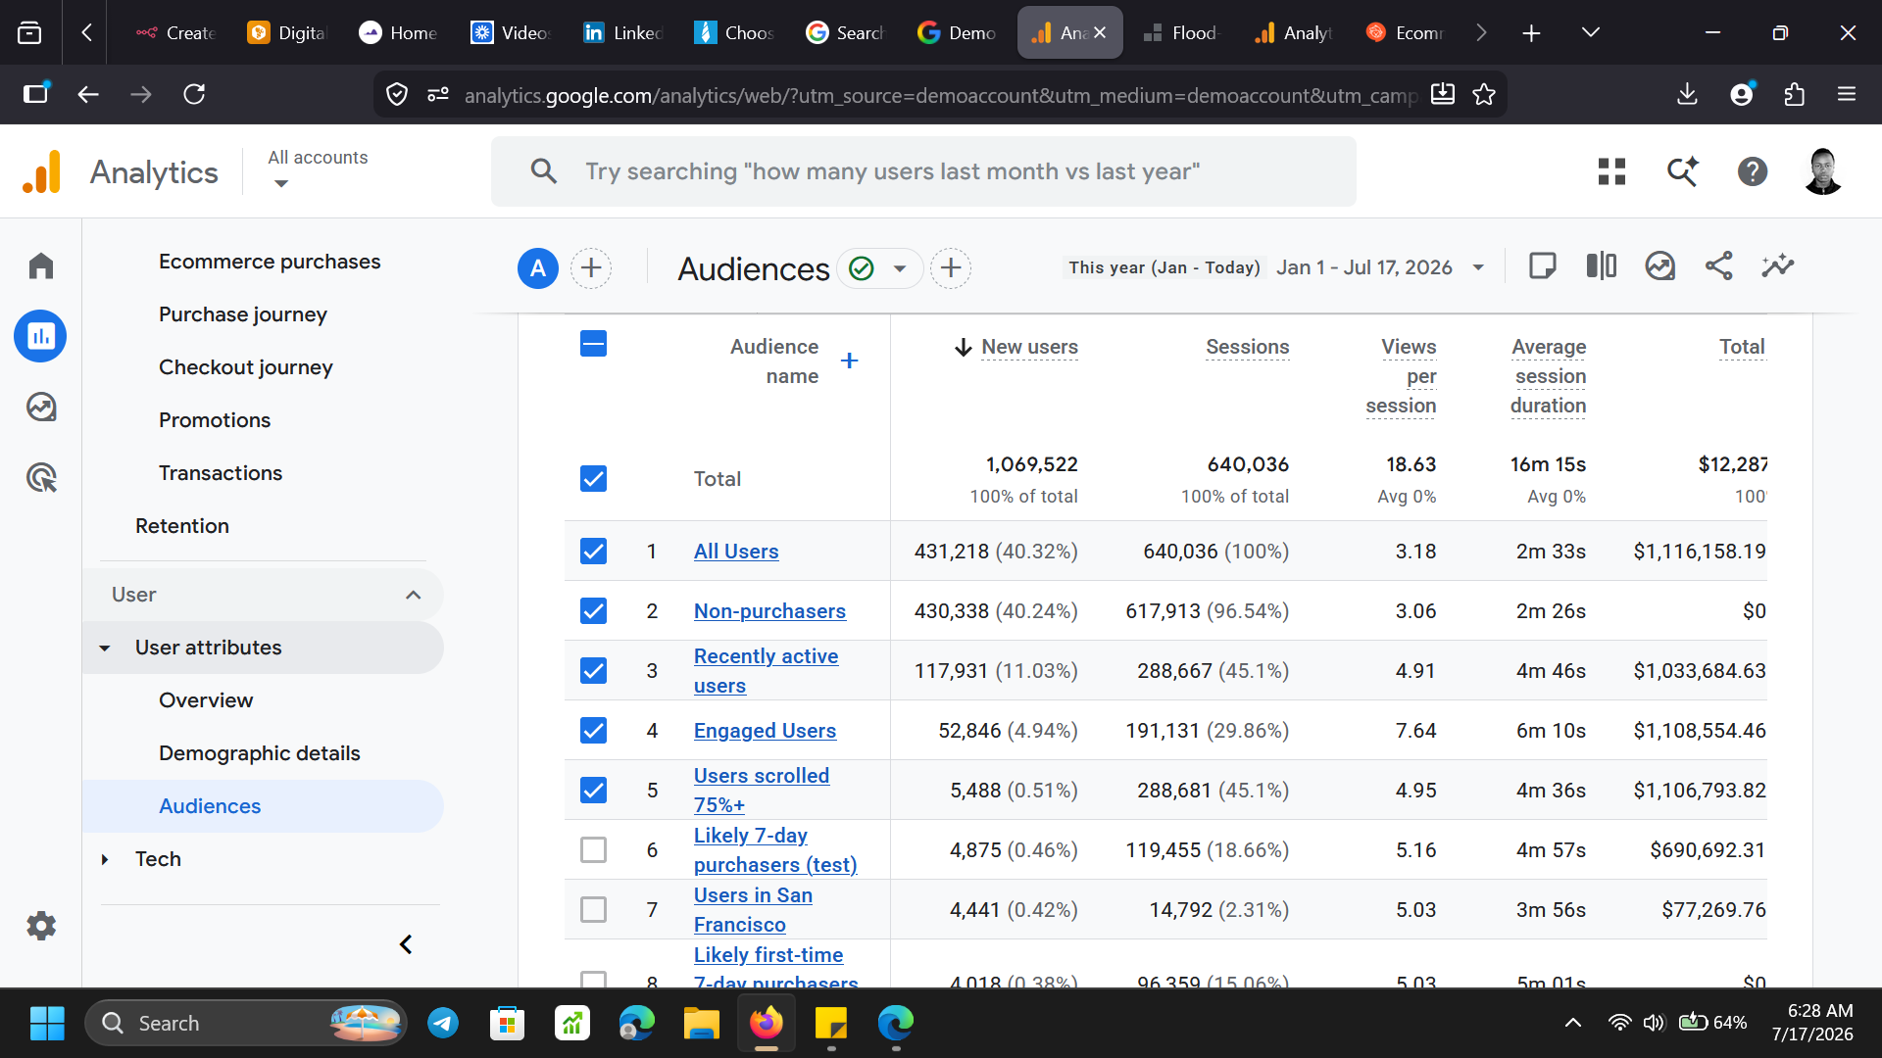Switch to the Flood browser tab
The height and width of the screenshot is (1058, 1882).
click(1181, 32)
